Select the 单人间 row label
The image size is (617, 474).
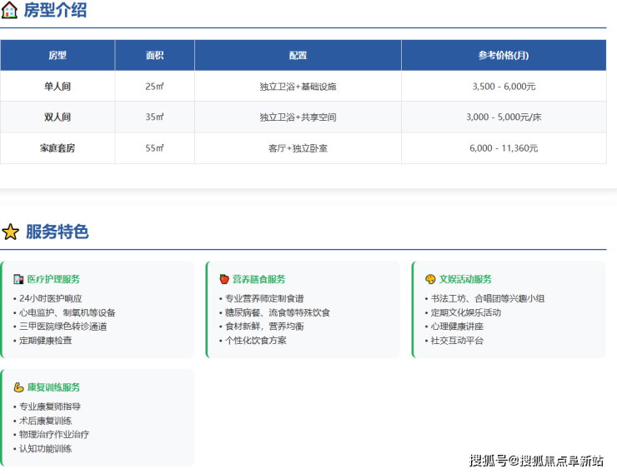point(58,87)
